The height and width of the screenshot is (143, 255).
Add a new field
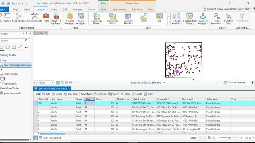(46, 94)
